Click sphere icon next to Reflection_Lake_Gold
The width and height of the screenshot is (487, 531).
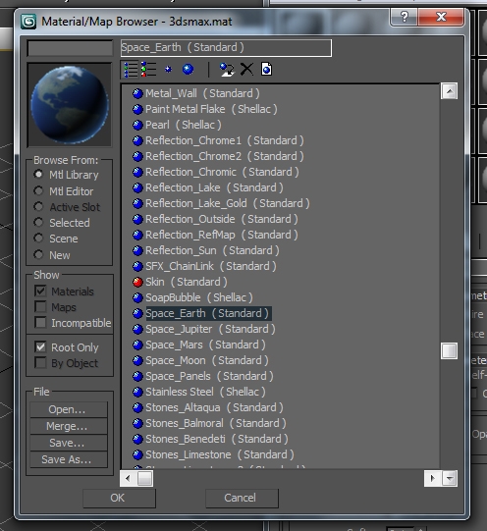[x=137, y=204]
